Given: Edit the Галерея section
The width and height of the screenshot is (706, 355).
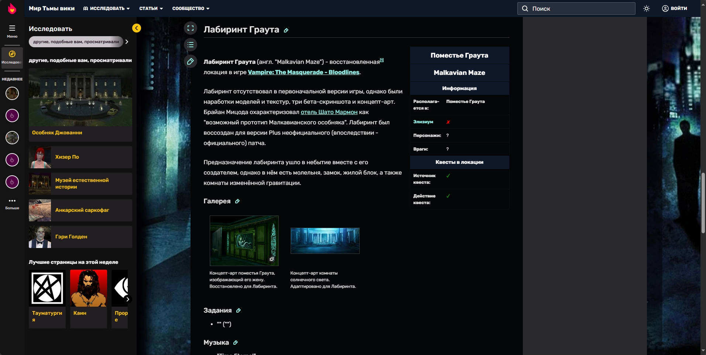Looking at the screenshot, I should pyautogui.click(x=237, y=201).
